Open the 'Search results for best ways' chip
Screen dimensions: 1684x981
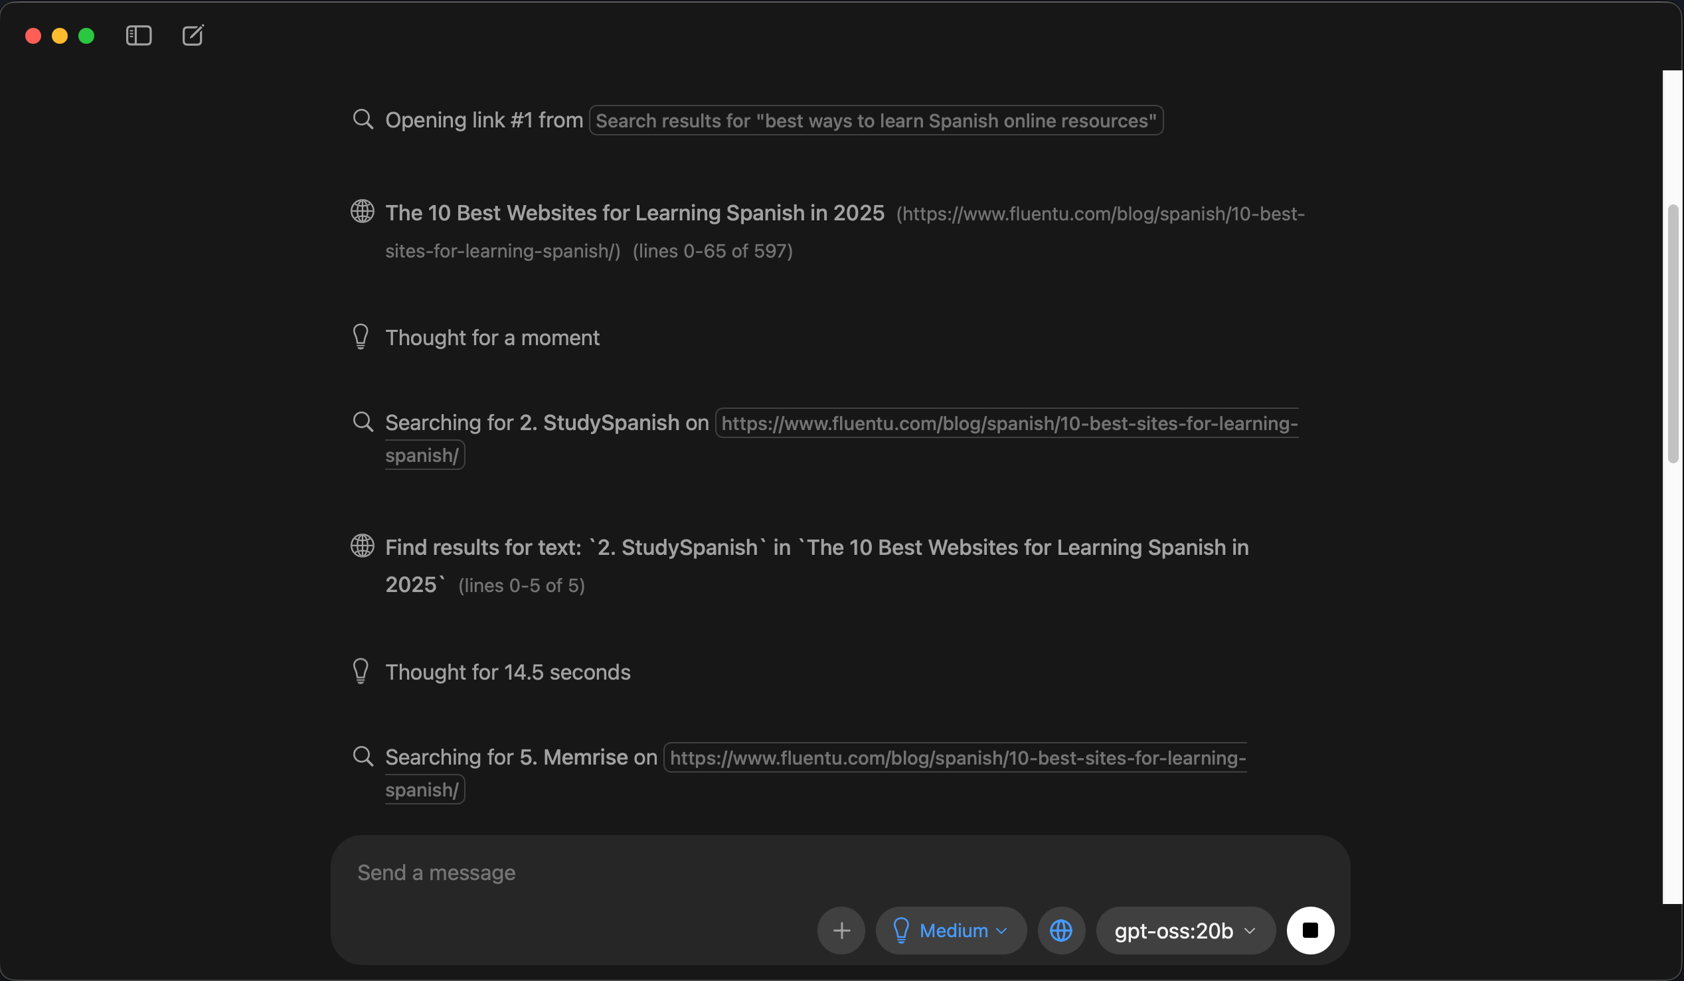875,121
